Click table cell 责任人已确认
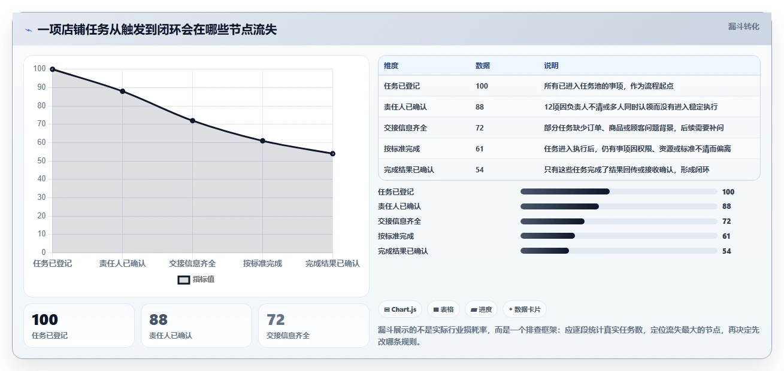Screen dimensions: 784x371 coord(405,107)
